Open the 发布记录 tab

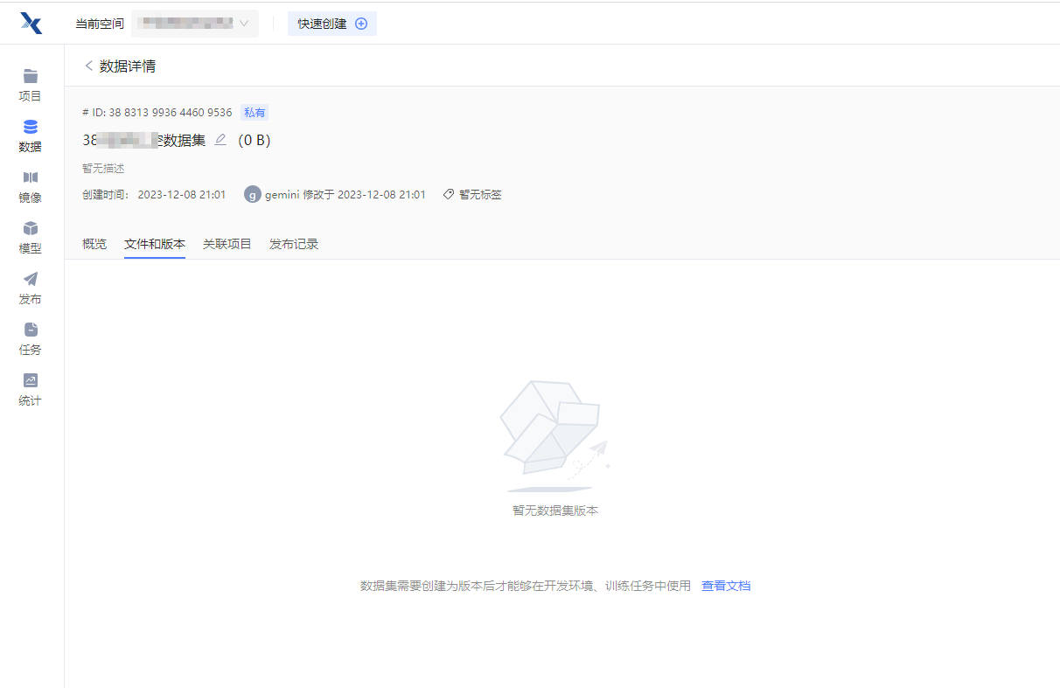pyautogui.click(x=294, y=244)
